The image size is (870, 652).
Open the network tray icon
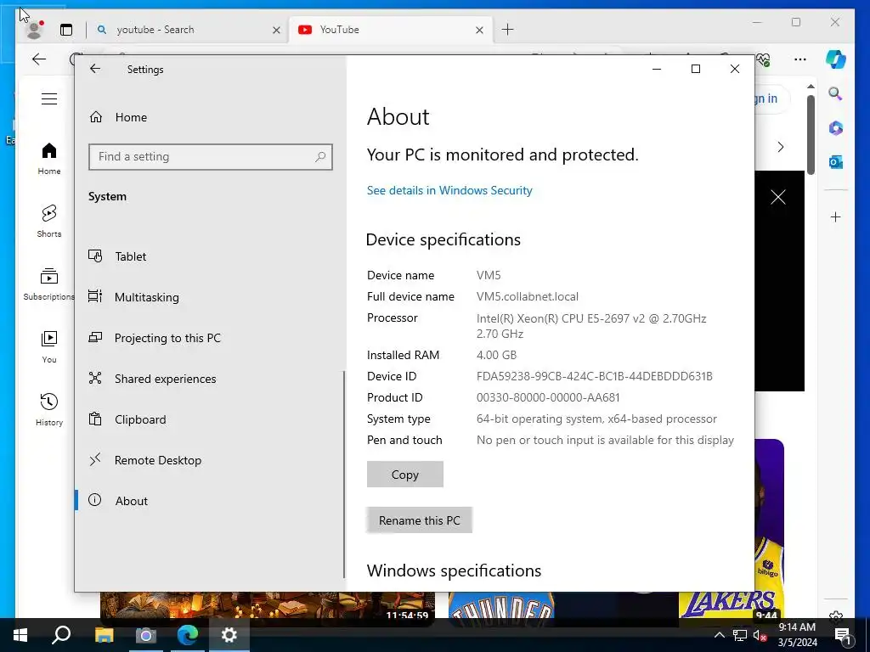740,635
